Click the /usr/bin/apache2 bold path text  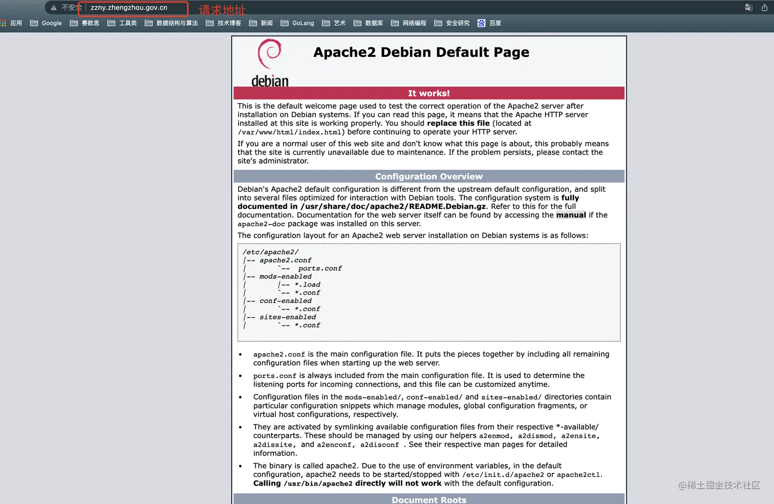(318, 484)
